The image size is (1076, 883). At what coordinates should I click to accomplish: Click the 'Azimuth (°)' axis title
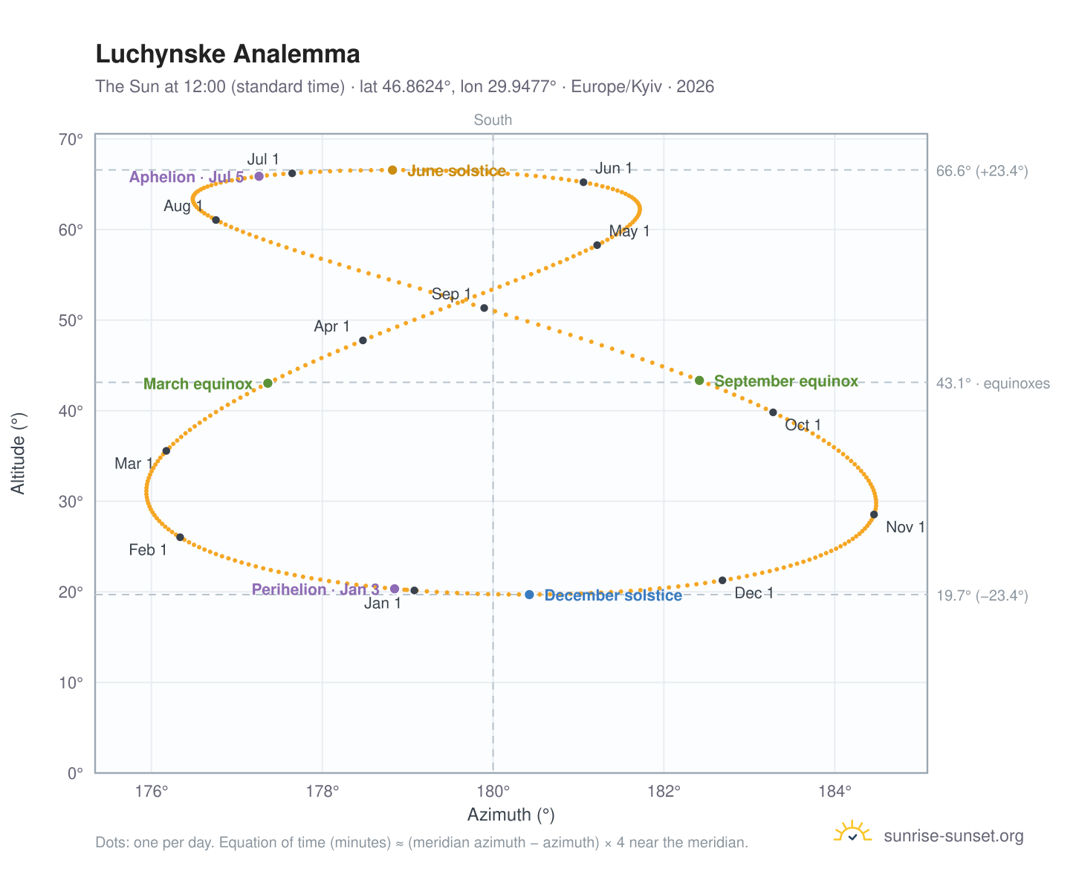[511, 815]
